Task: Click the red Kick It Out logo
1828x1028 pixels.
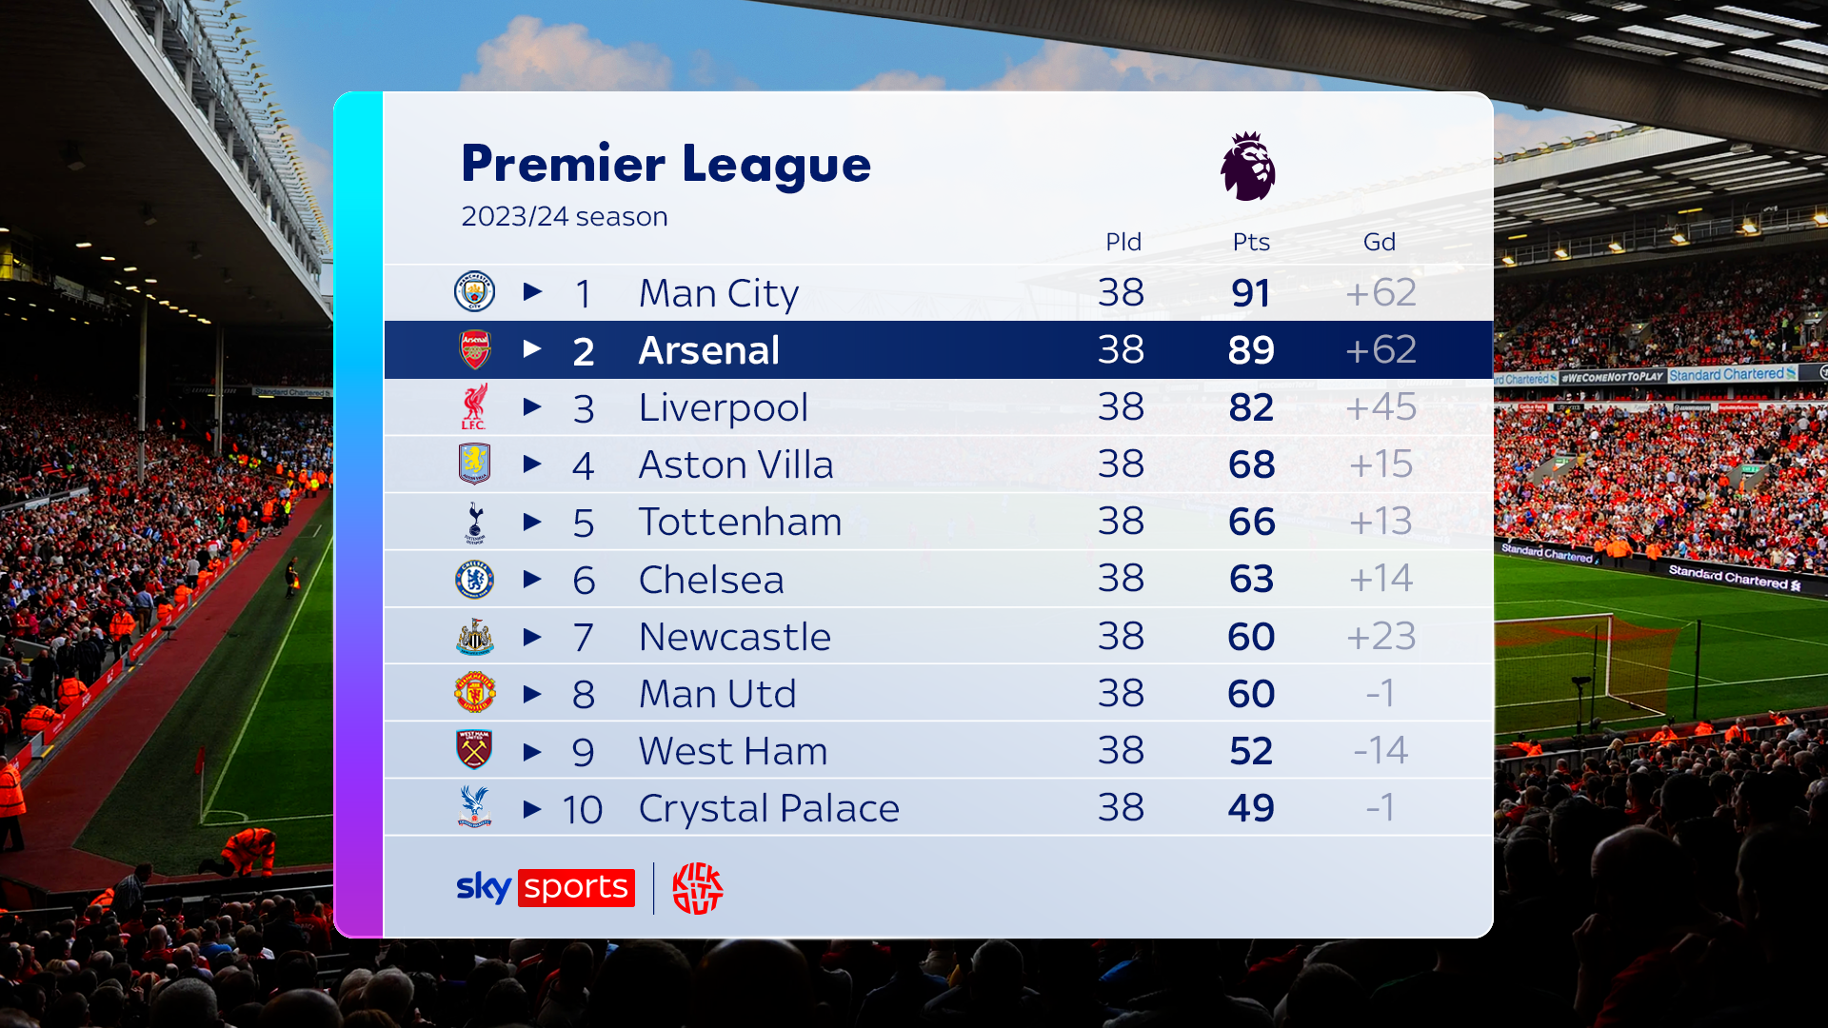Action: tap(698, 888)
